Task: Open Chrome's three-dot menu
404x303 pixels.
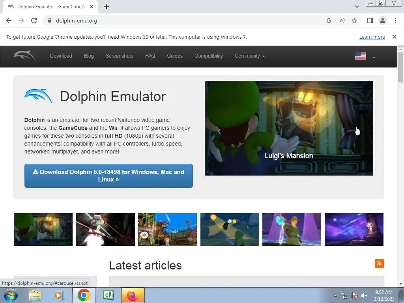Action: tap(395, 21)
